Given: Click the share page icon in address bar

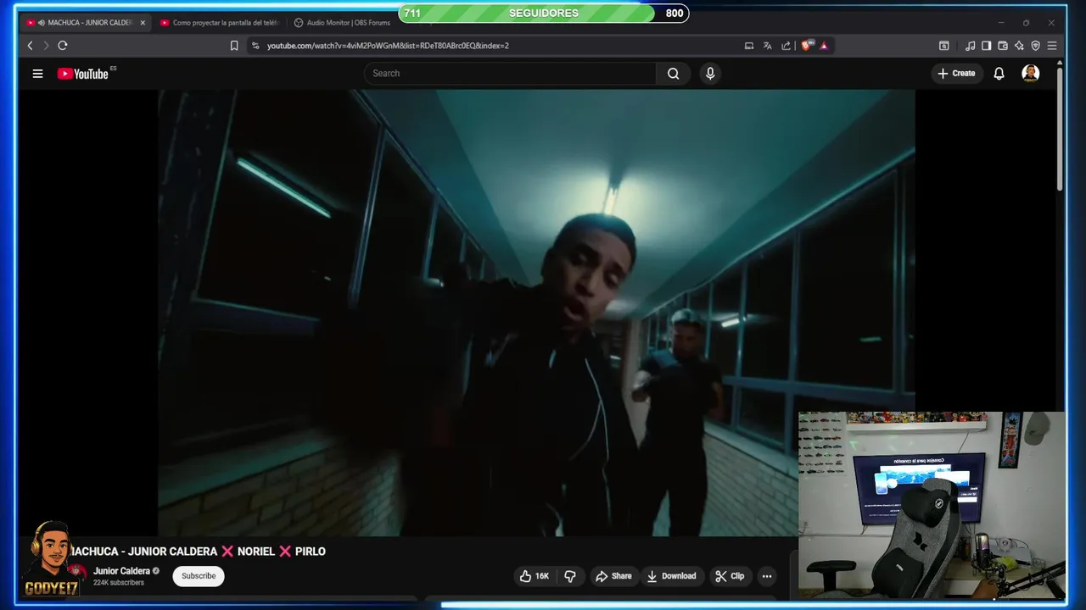Looking at the screenshot, I should (786, 46).
